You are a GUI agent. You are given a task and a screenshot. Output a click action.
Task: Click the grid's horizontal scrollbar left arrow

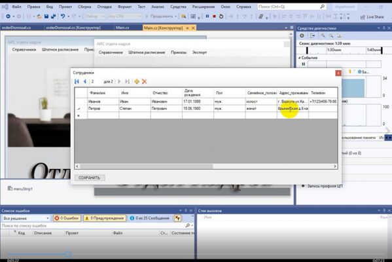(x=77, y=166)
